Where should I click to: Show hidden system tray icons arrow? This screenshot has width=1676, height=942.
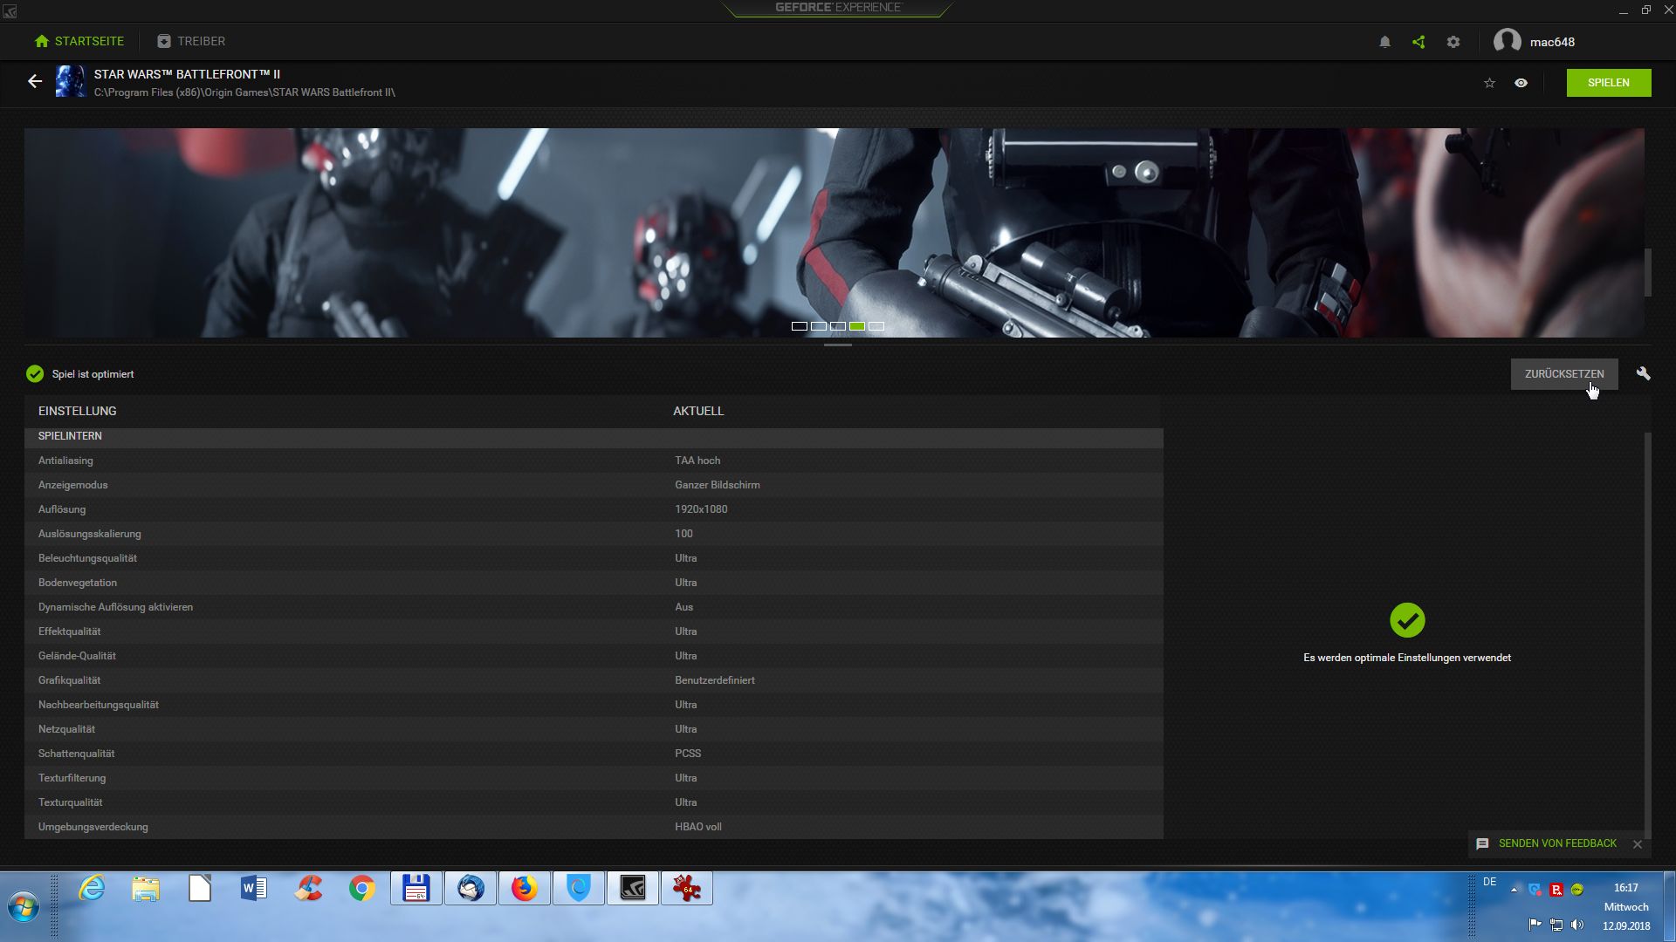point(1514,890)
